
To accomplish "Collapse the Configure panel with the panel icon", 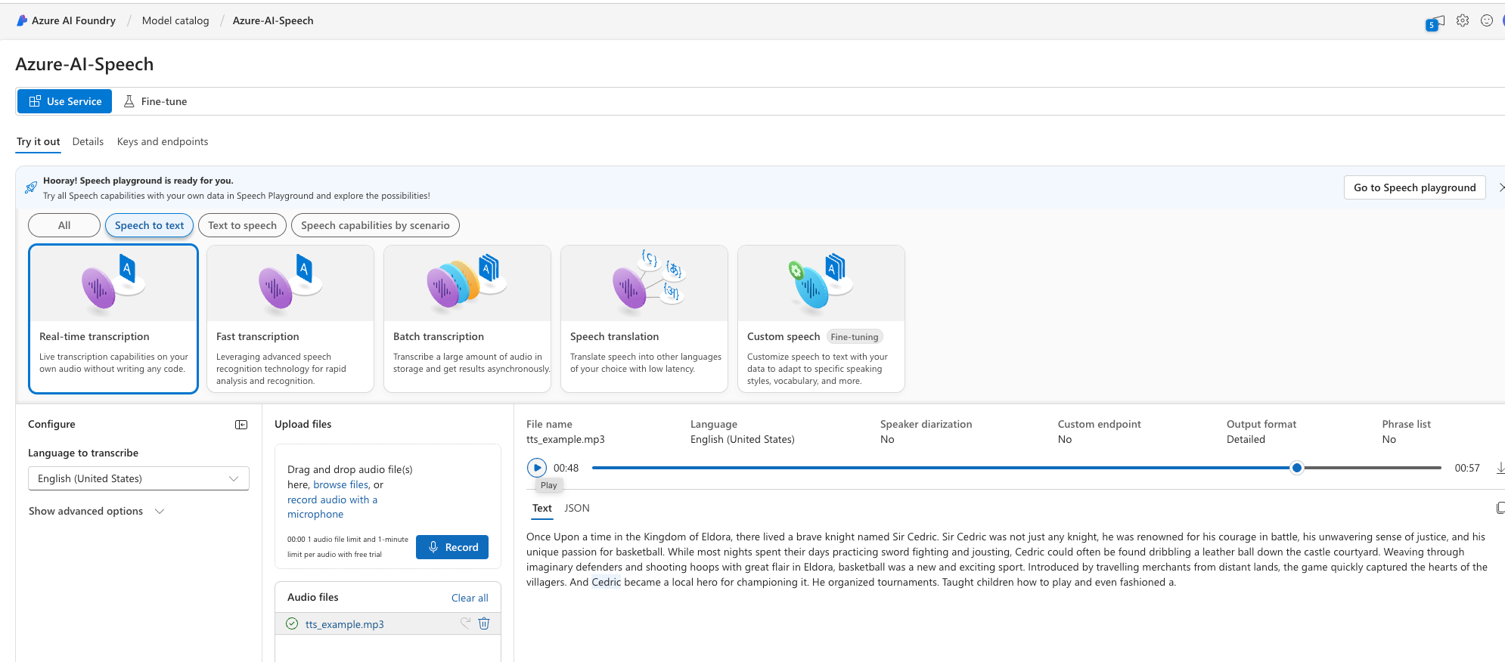I will click(x=241, y=425).
